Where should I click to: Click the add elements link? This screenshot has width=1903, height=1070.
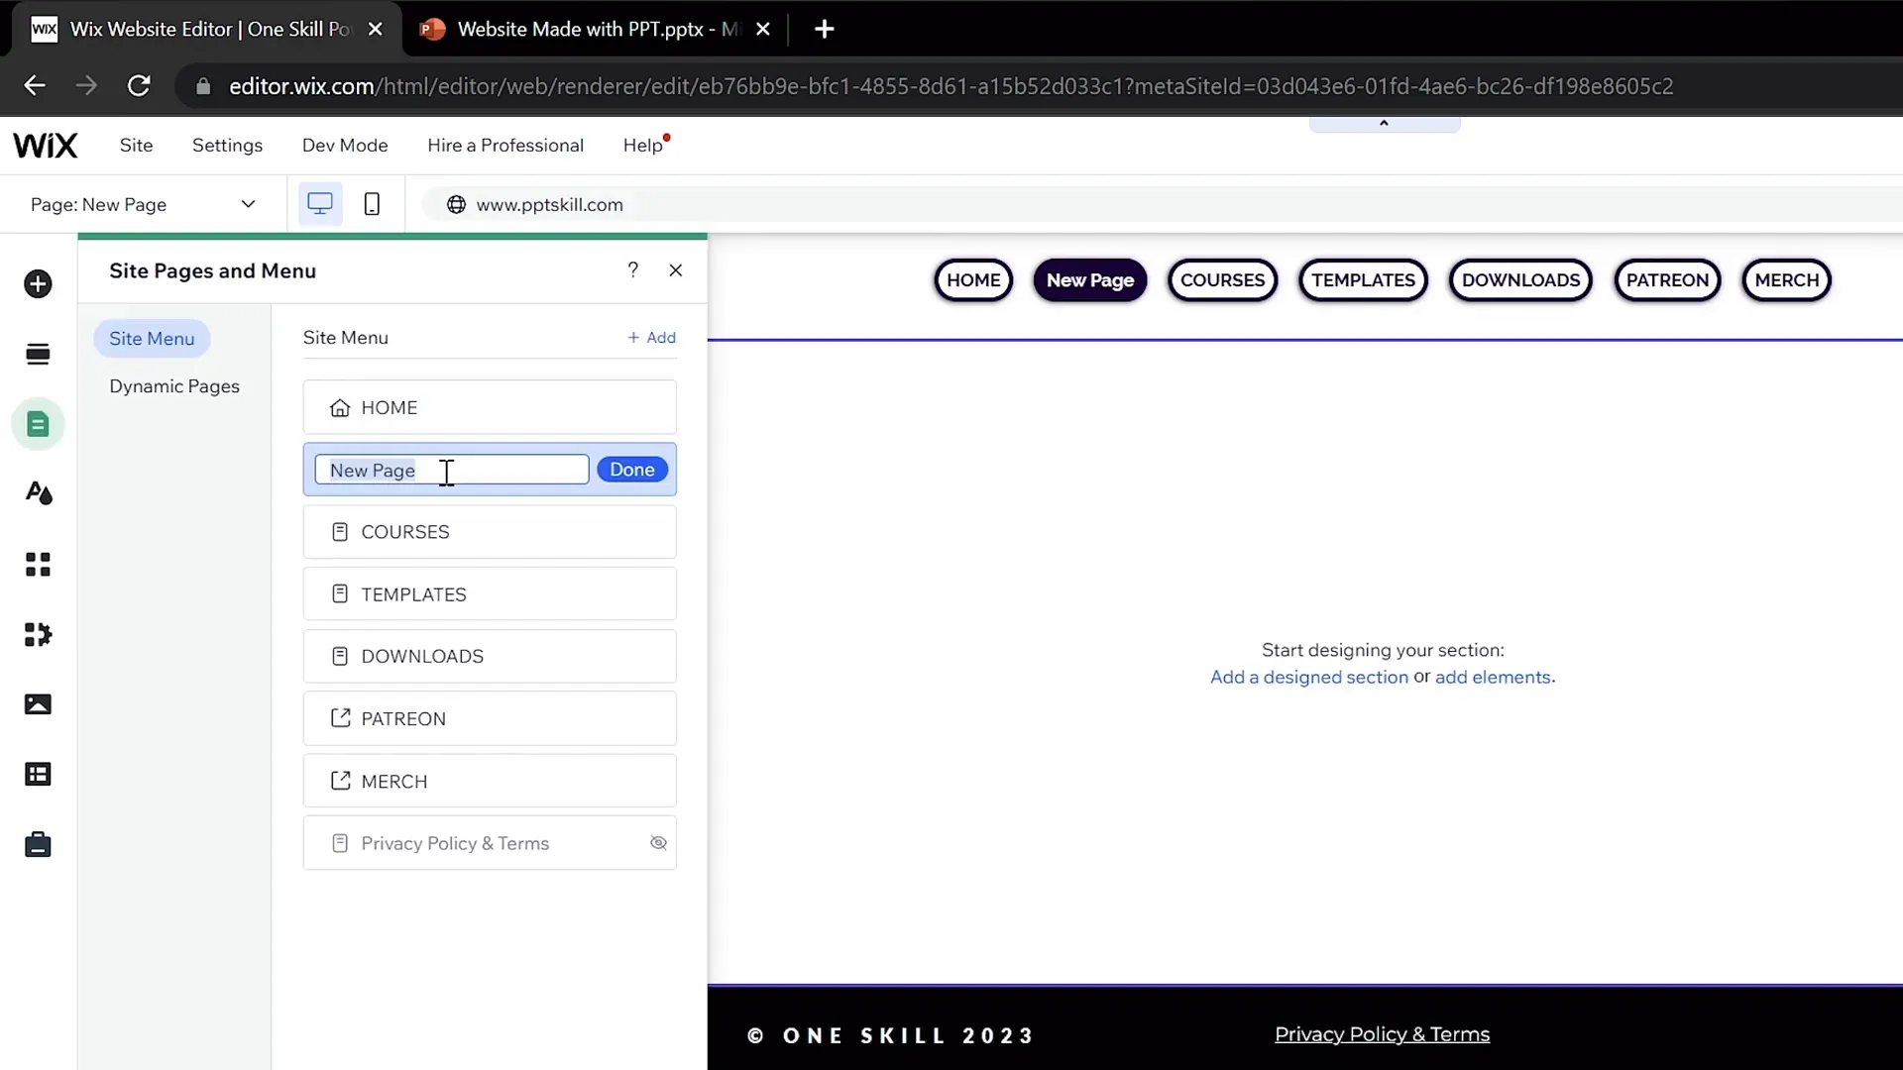(x=1494, y=678)
